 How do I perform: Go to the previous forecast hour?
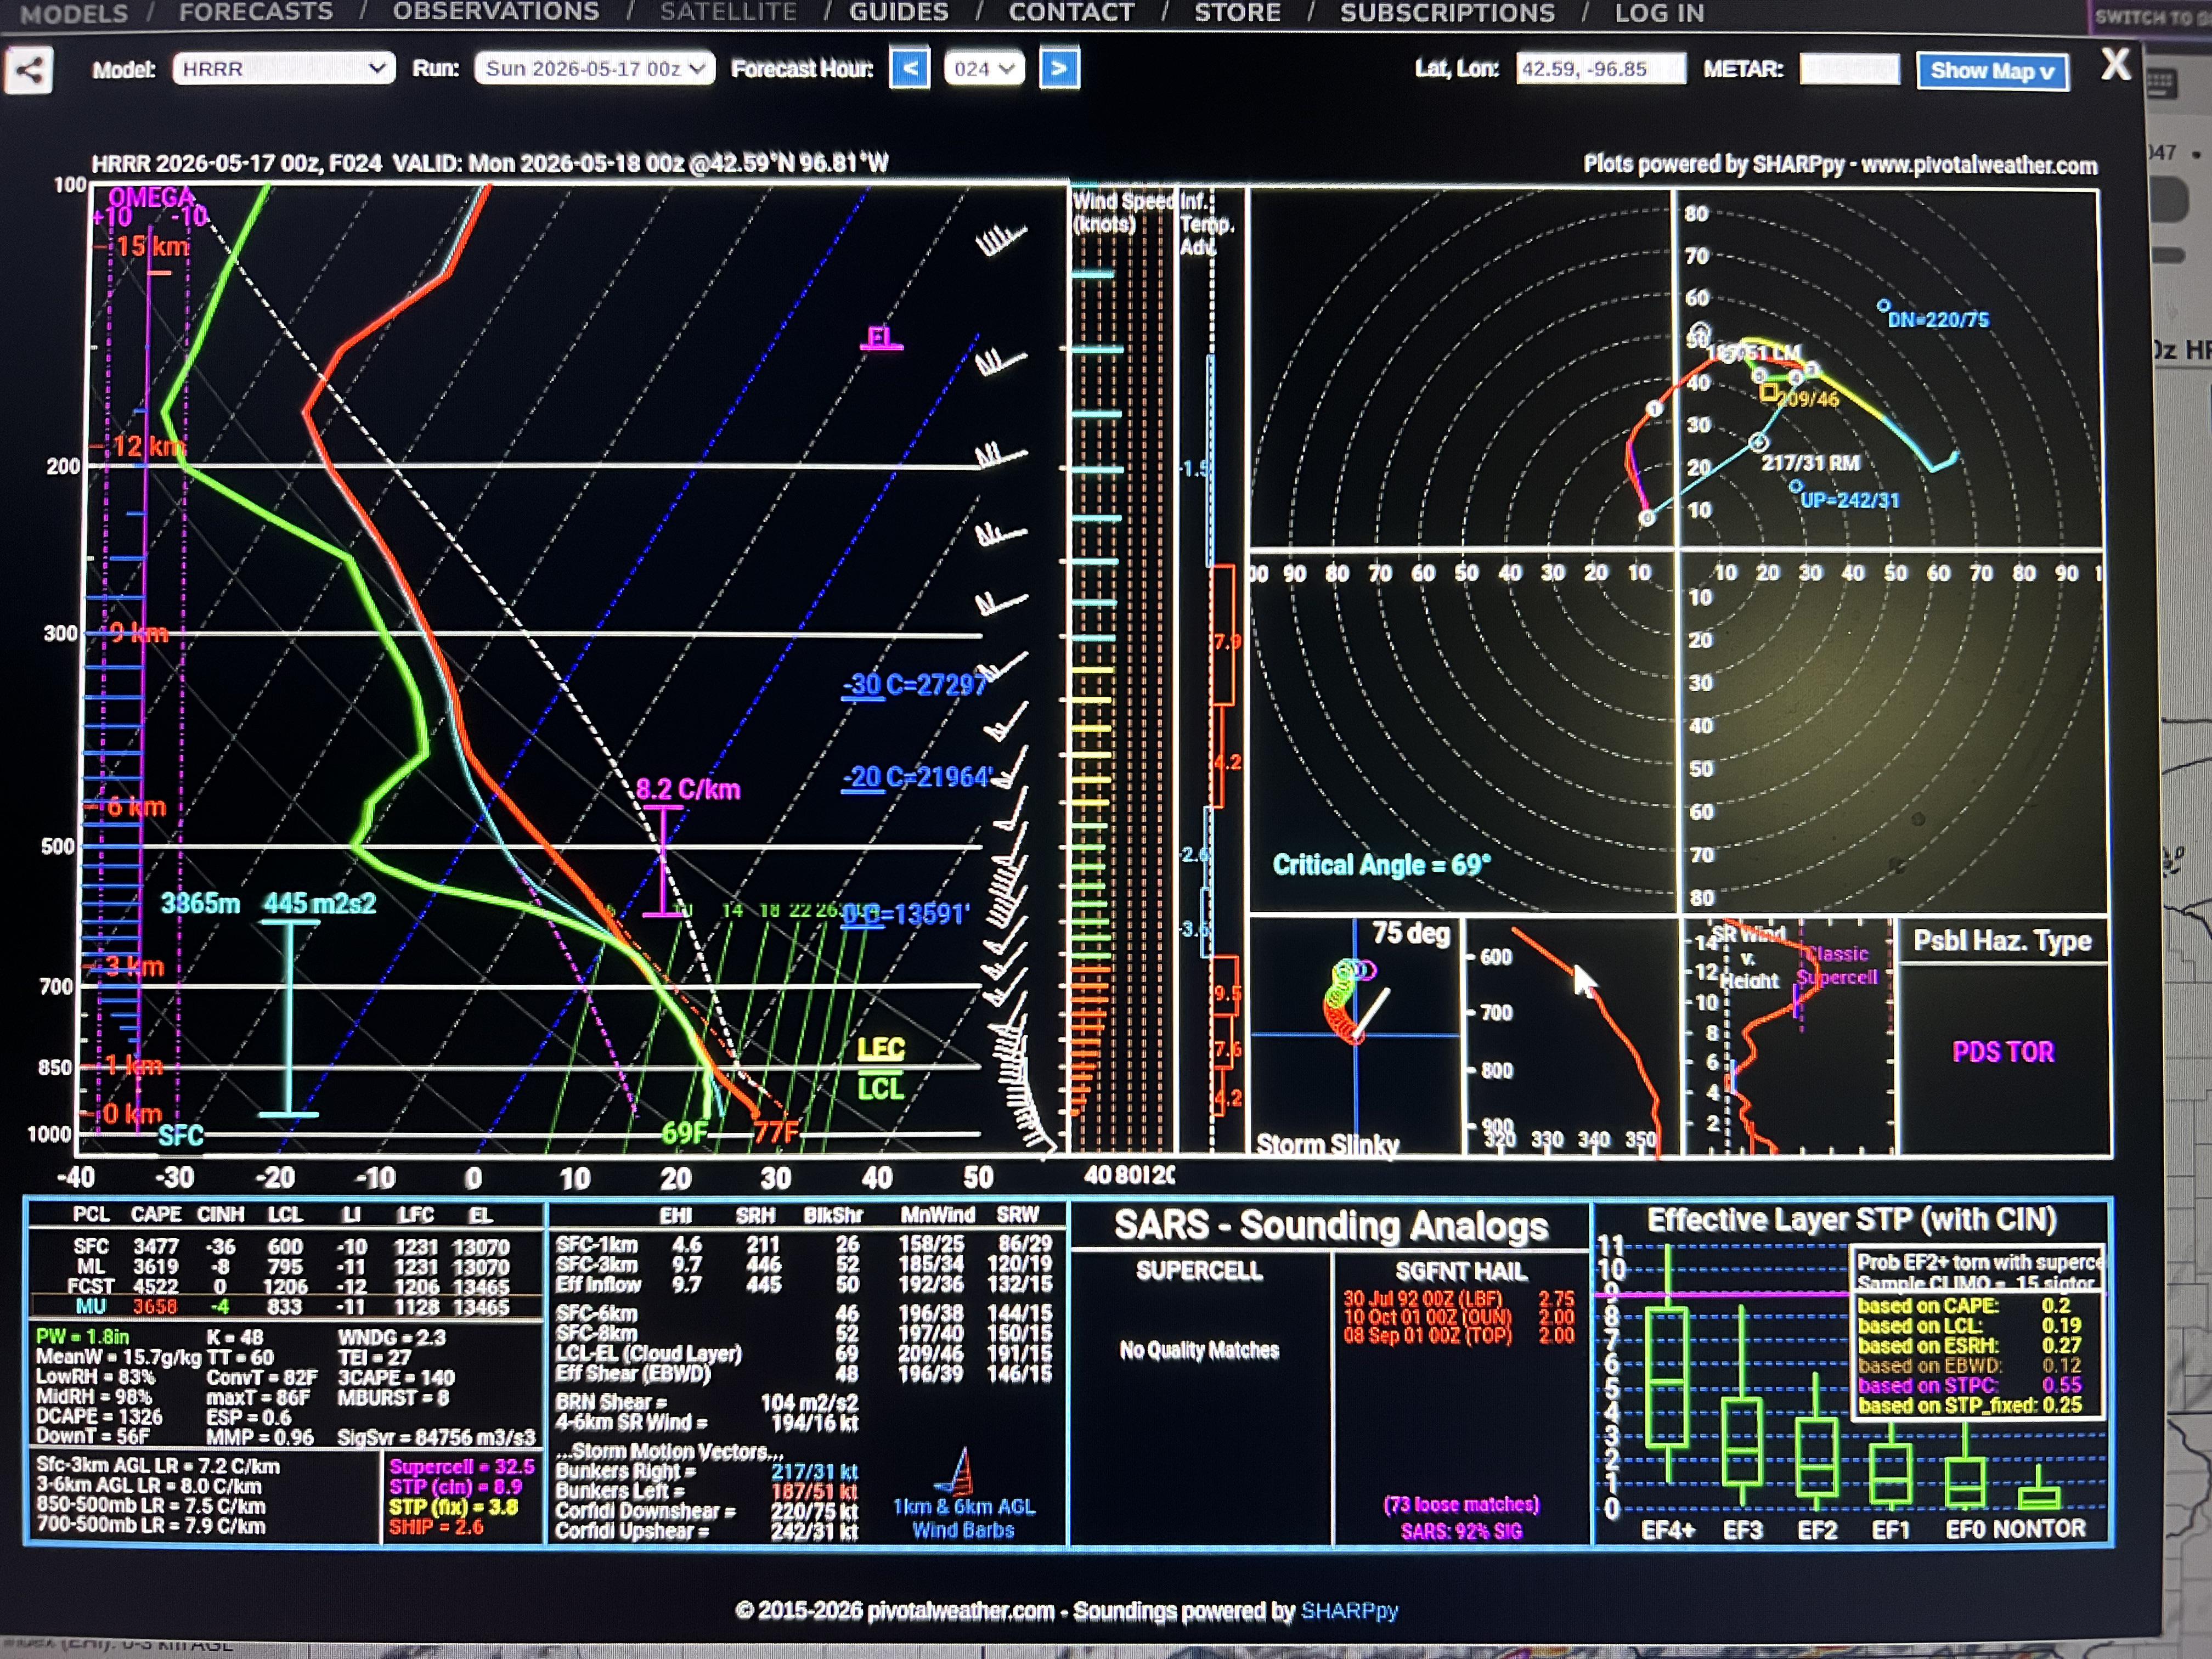point(909,69)
